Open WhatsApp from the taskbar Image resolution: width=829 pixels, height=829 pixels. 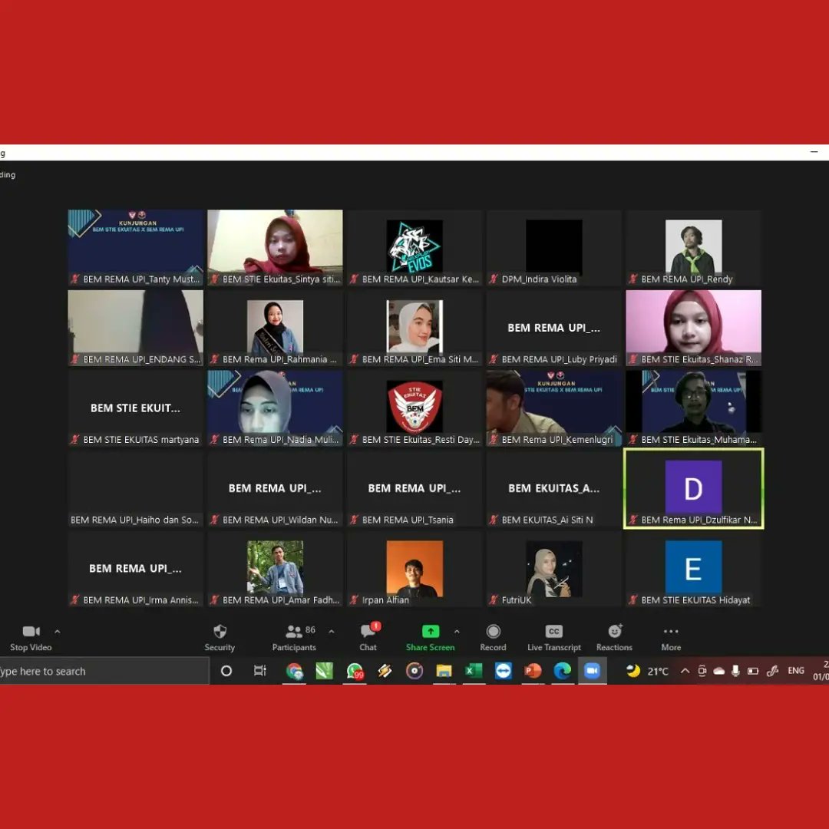[355, 670]
